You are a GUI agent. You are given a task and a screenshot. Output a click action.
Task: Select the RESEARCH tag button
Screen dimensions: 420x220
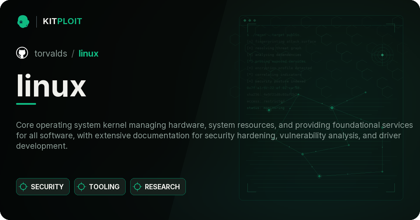(158, 187)
